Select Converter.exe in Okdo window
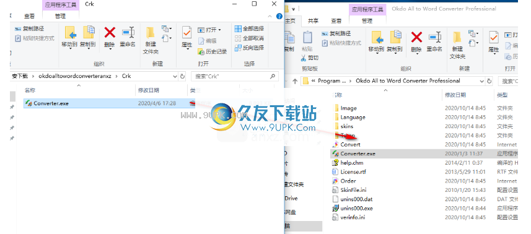531x234 pixels. [x=424, y=154]
